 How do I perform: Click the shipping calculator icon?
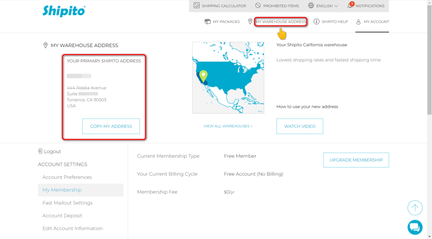point(197,5)
